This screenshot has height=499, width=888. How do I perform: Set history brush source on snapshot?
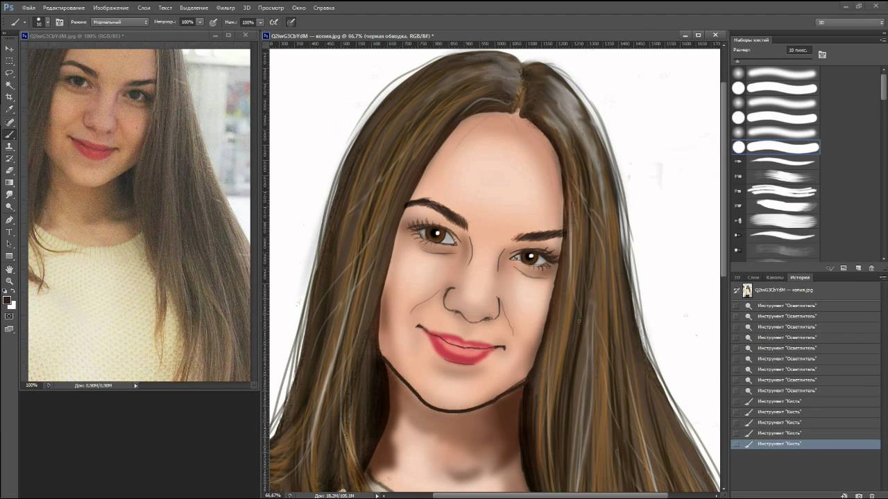click(736, 290)
